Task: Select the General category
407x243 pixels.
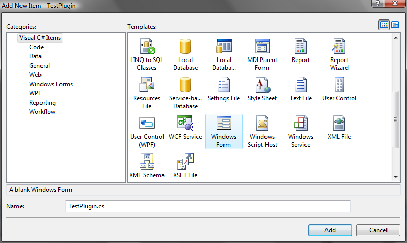Action: (x=39, y=66)
